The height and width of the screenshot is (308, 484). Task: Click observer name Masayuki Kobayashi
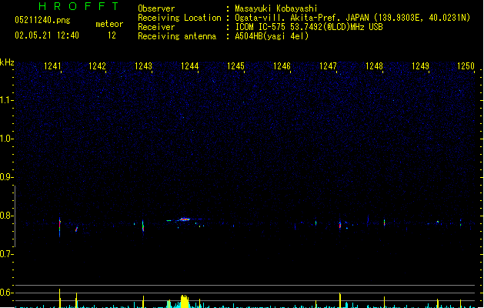(276, 8)
